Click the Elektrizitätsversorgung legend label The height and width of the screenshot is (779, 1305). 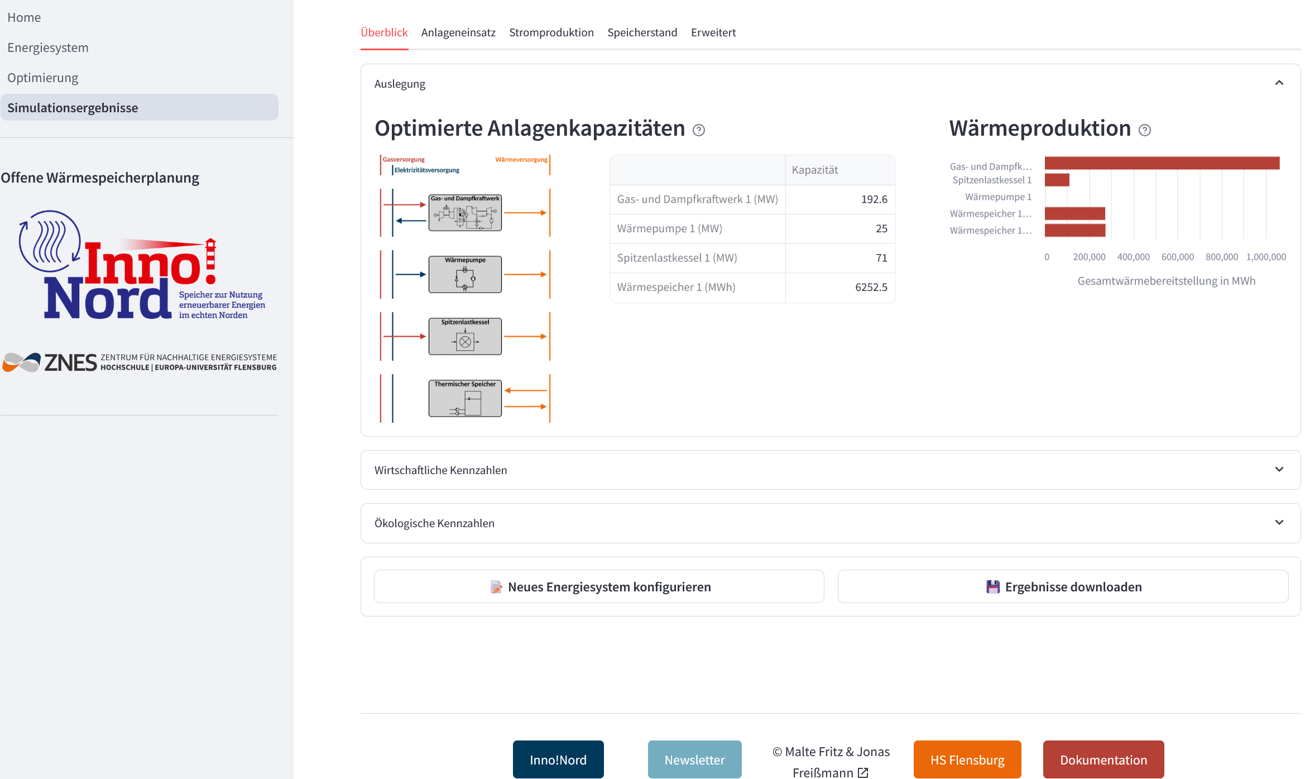pyautogui.click(x=427, y=170)
